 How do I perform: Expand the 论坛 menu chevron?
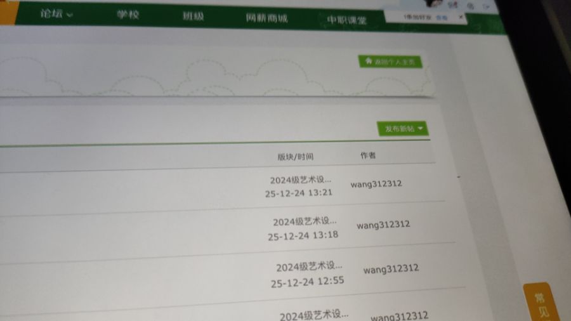coord(69,15)
